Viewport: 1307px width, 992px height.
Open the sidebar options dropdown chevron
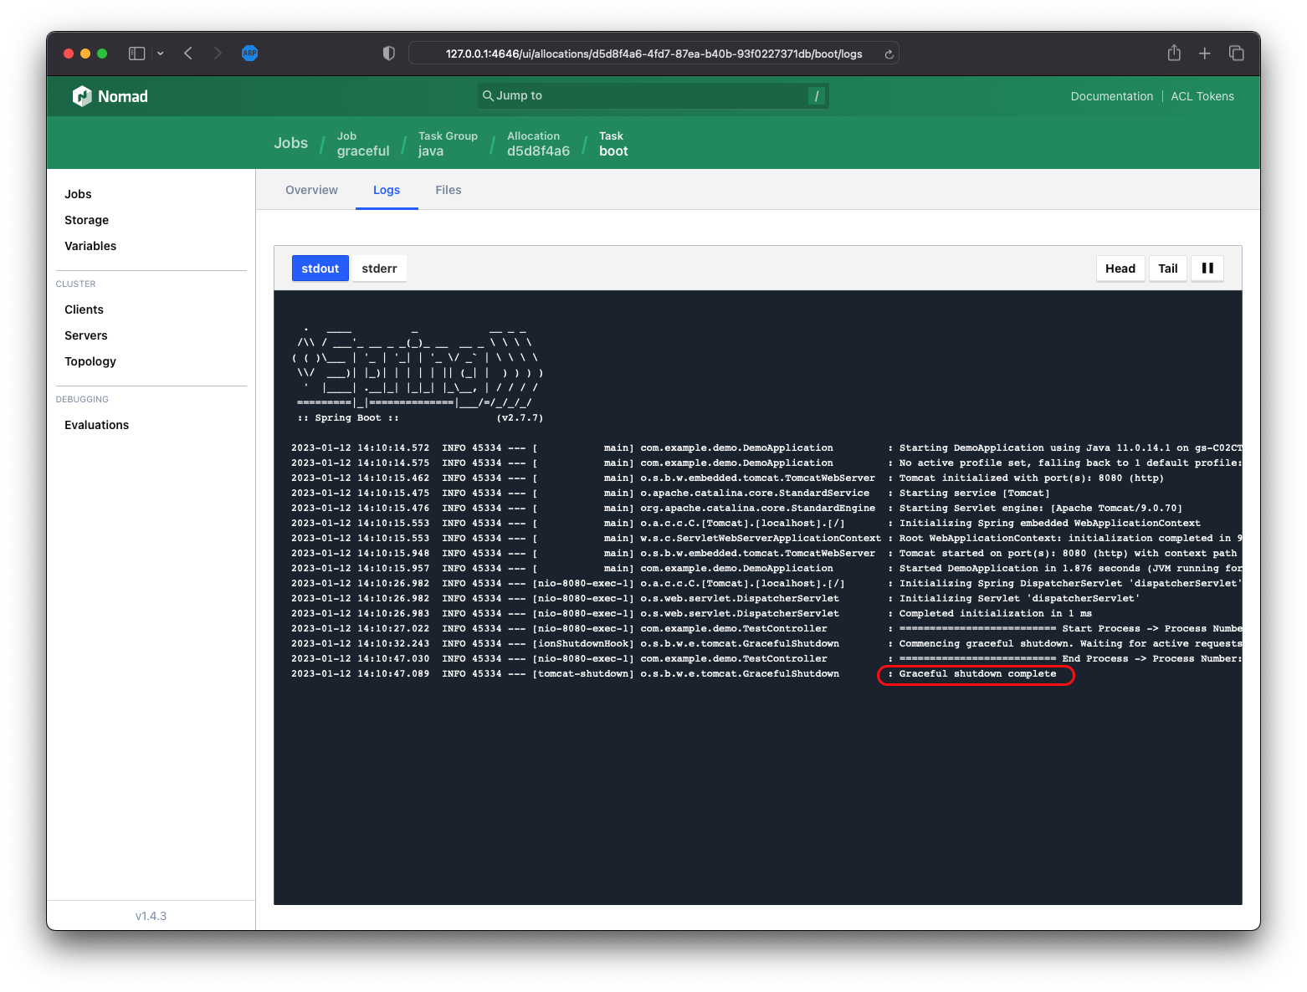click(x=161, y=54)
